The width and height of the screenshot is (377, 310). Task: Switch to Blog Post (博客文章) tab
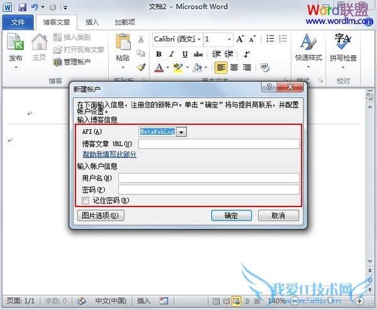tap(57, 23)
